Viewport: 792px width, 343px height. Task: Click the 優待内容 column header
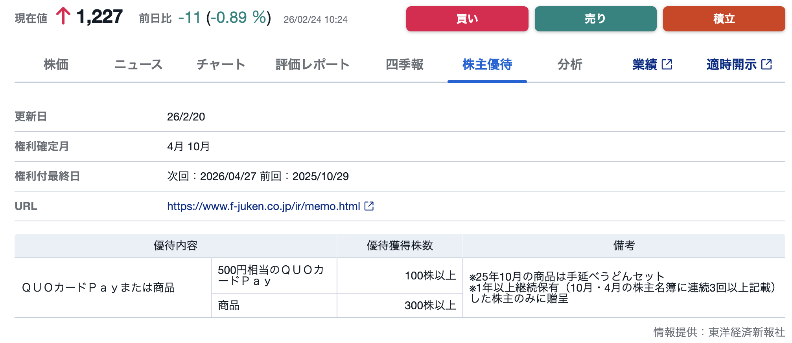point(175,246)
